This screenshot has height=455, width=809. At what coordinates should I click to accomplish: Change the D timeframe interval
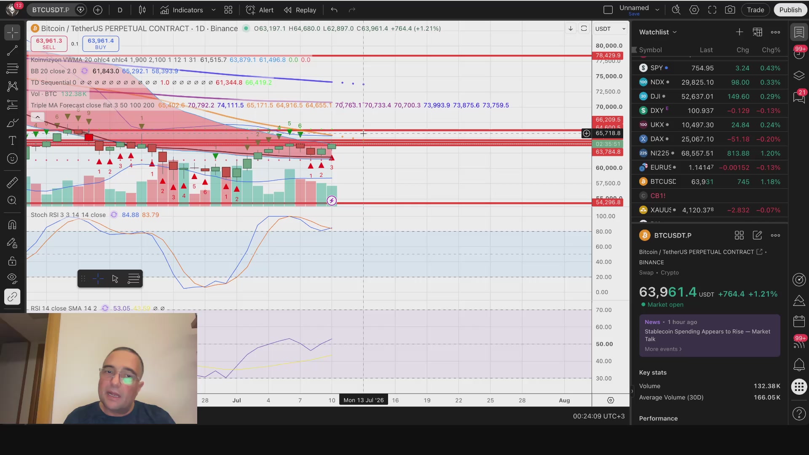pyautogui.click(x=120, y=10)
